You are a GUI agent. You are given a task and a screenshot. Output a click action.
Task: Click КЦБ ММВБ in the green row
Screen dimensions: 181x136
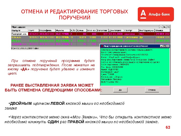coord(62,41)
